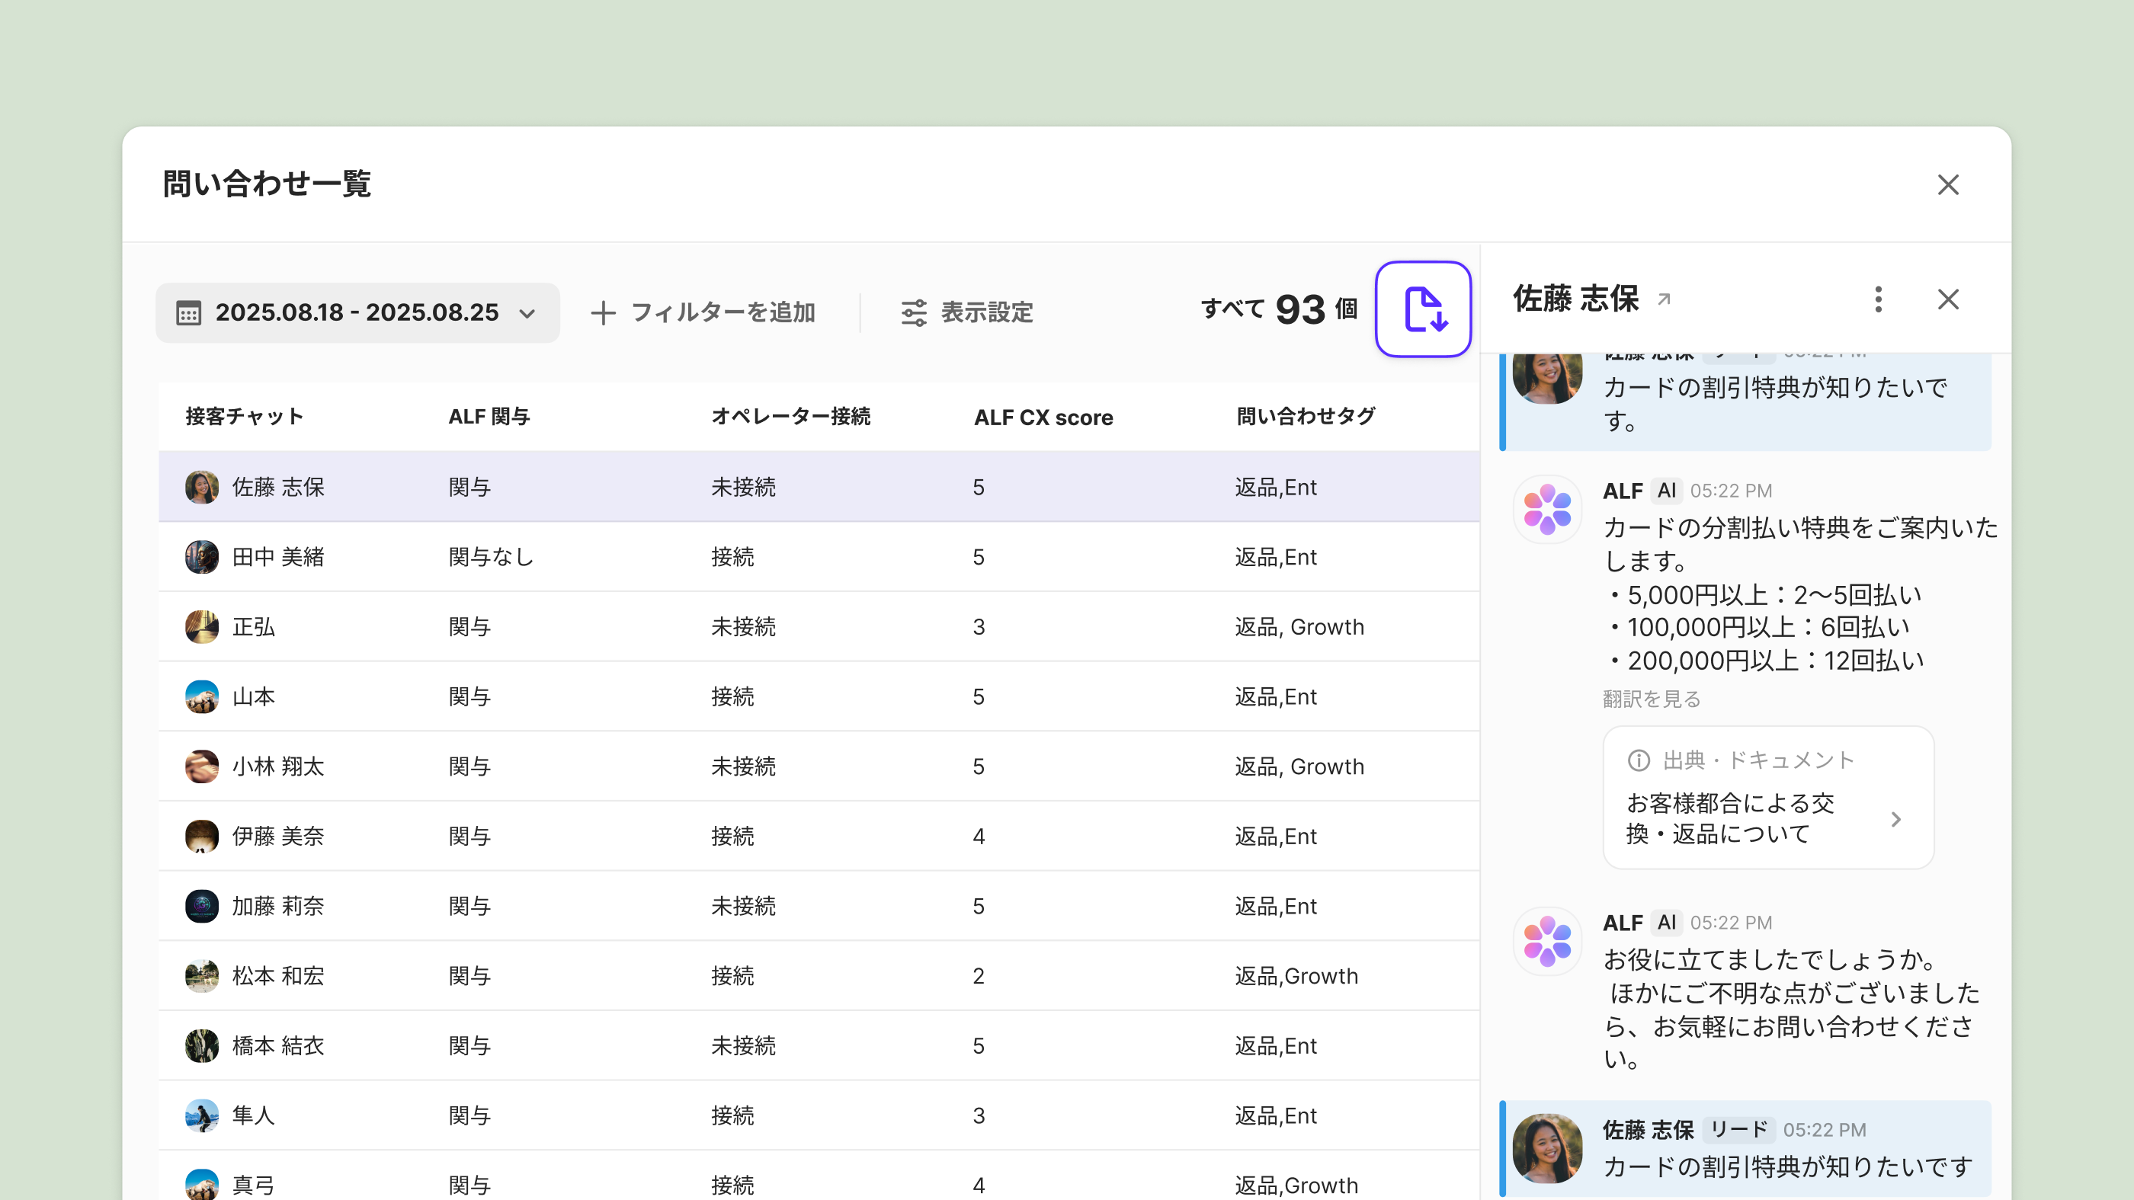Open the お客様都合による交換・返品について document chevron

pos(1896,819)
